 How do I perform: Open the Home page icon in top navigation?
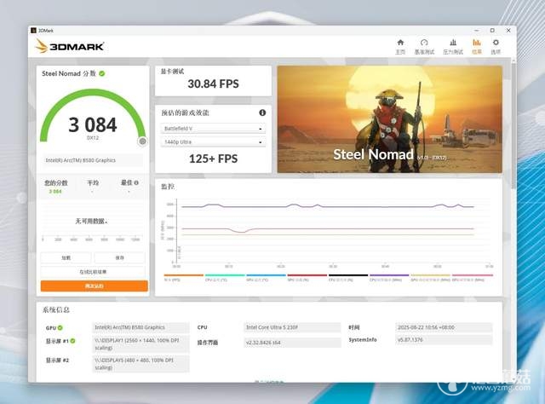(400, 43)
